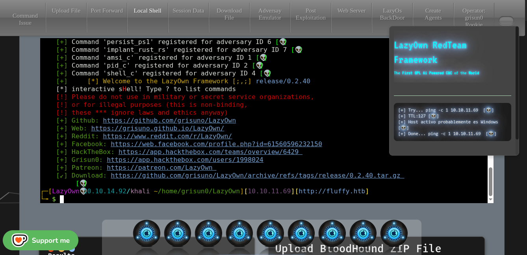Click the 'shell_c' registered command line
Screen dimensions: 527x255
pyautogui.click(x=163, y=73)
